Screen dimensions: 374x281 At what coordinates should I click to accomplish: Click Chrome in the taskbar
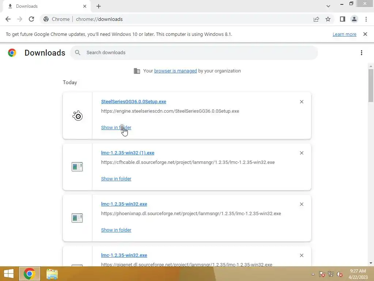point(30,274)
